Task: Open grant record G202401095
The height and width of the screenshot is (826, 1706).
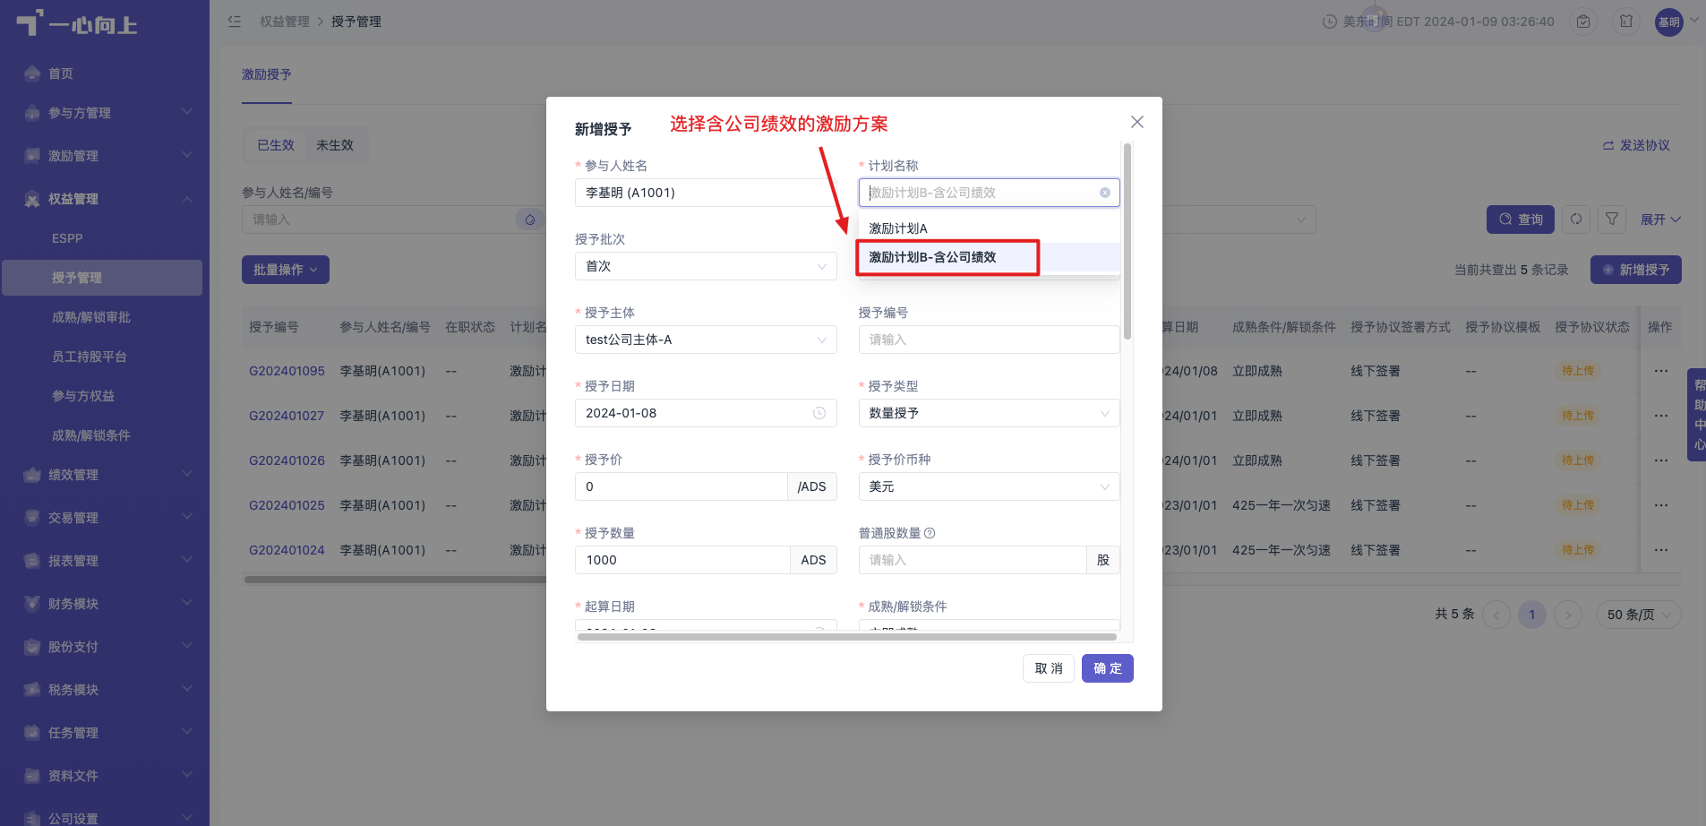Action: click(x=287, y=371)
